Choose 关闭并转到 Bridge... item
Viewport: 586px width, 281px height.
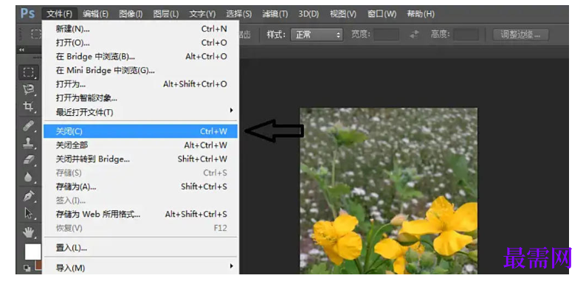coord(140,159)
